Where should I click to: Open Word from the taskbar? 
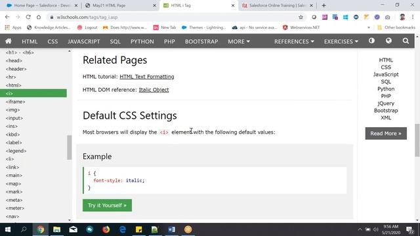click(x=171, y=229)
